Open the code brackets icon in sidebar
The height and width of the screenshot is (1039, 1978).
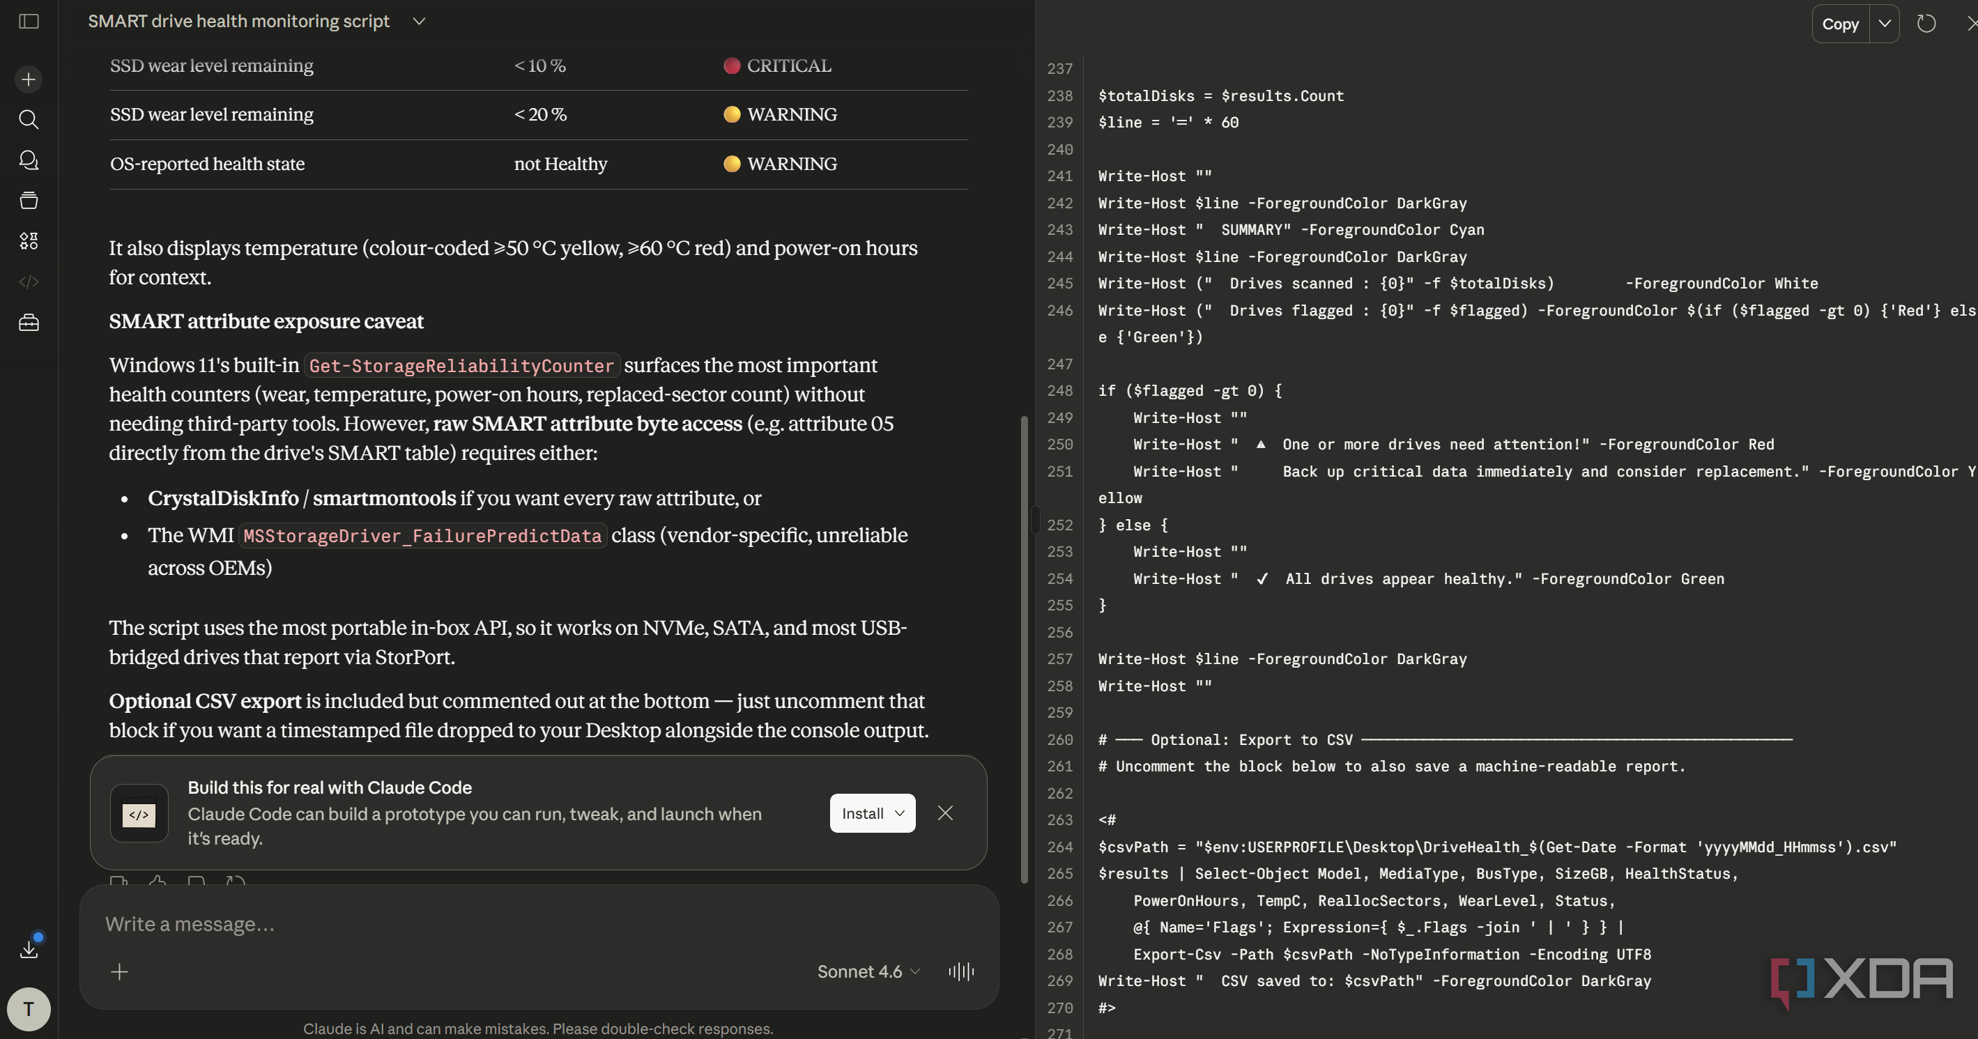click(x=29, y=282)
